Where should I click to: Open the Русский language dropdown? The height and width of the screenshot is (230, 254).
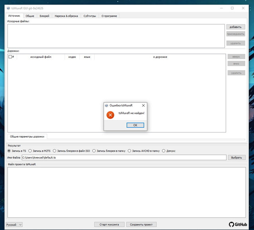[14, 225]
